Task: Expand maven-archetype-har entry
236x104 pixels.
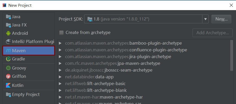Action: coord(60,97)
